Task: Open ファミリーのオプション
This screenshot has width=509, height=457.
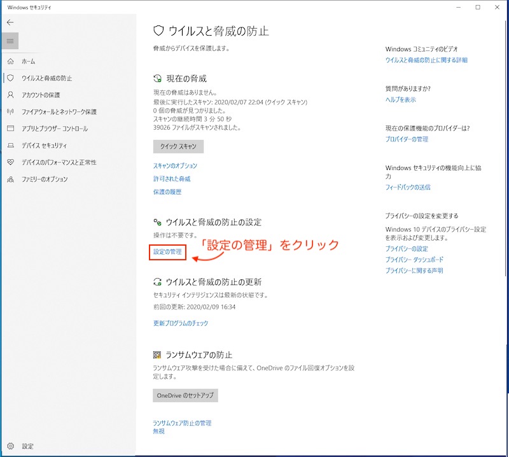Action: [x=45, y=179]
